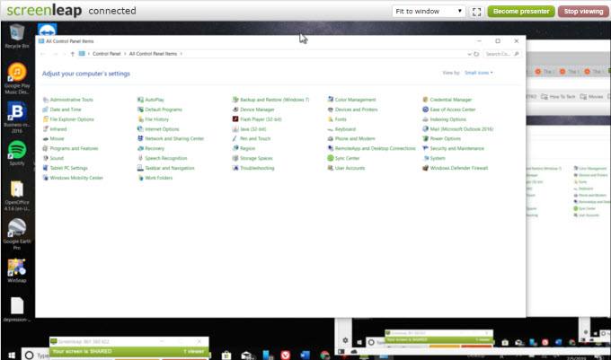Open Default Programs link

164,110
